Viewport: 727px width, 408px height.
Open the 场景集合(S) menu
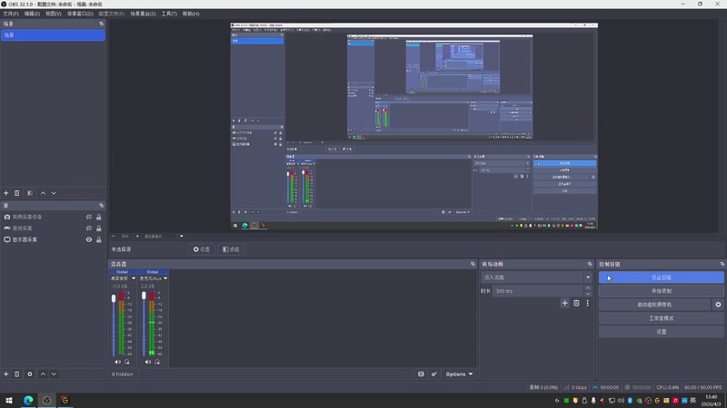[x=143, y=14]
